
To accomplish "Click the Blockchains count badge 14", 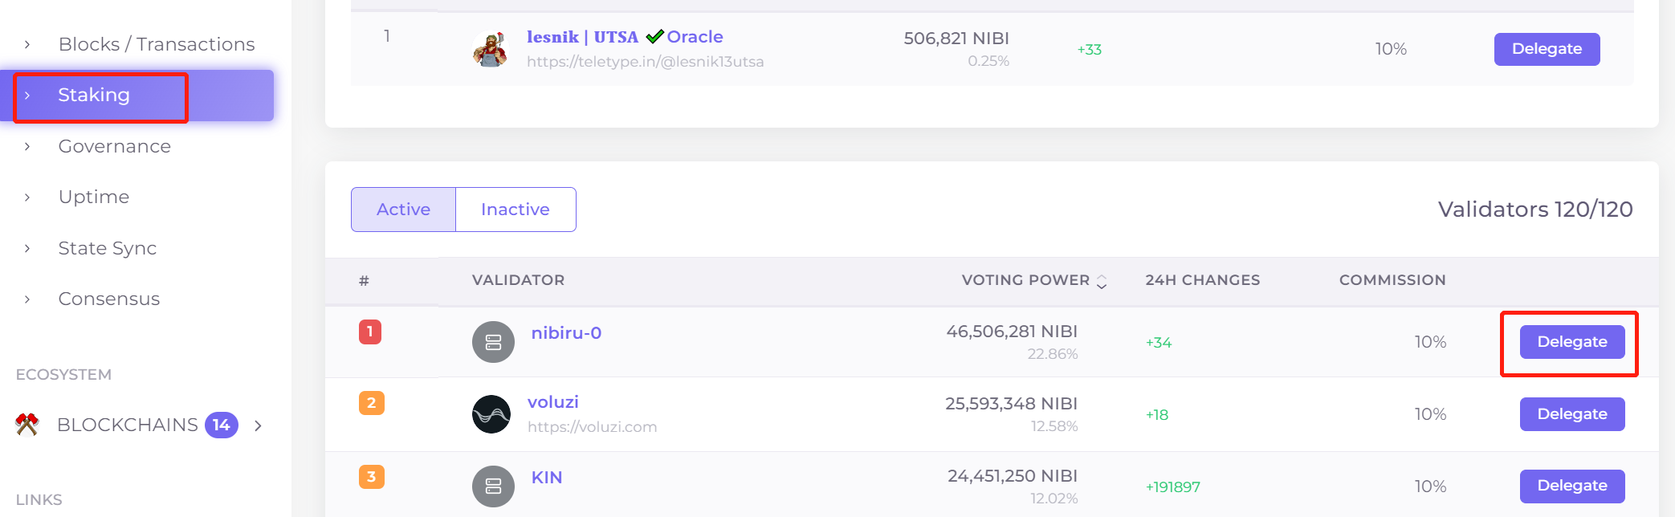I will click(222, 425).
